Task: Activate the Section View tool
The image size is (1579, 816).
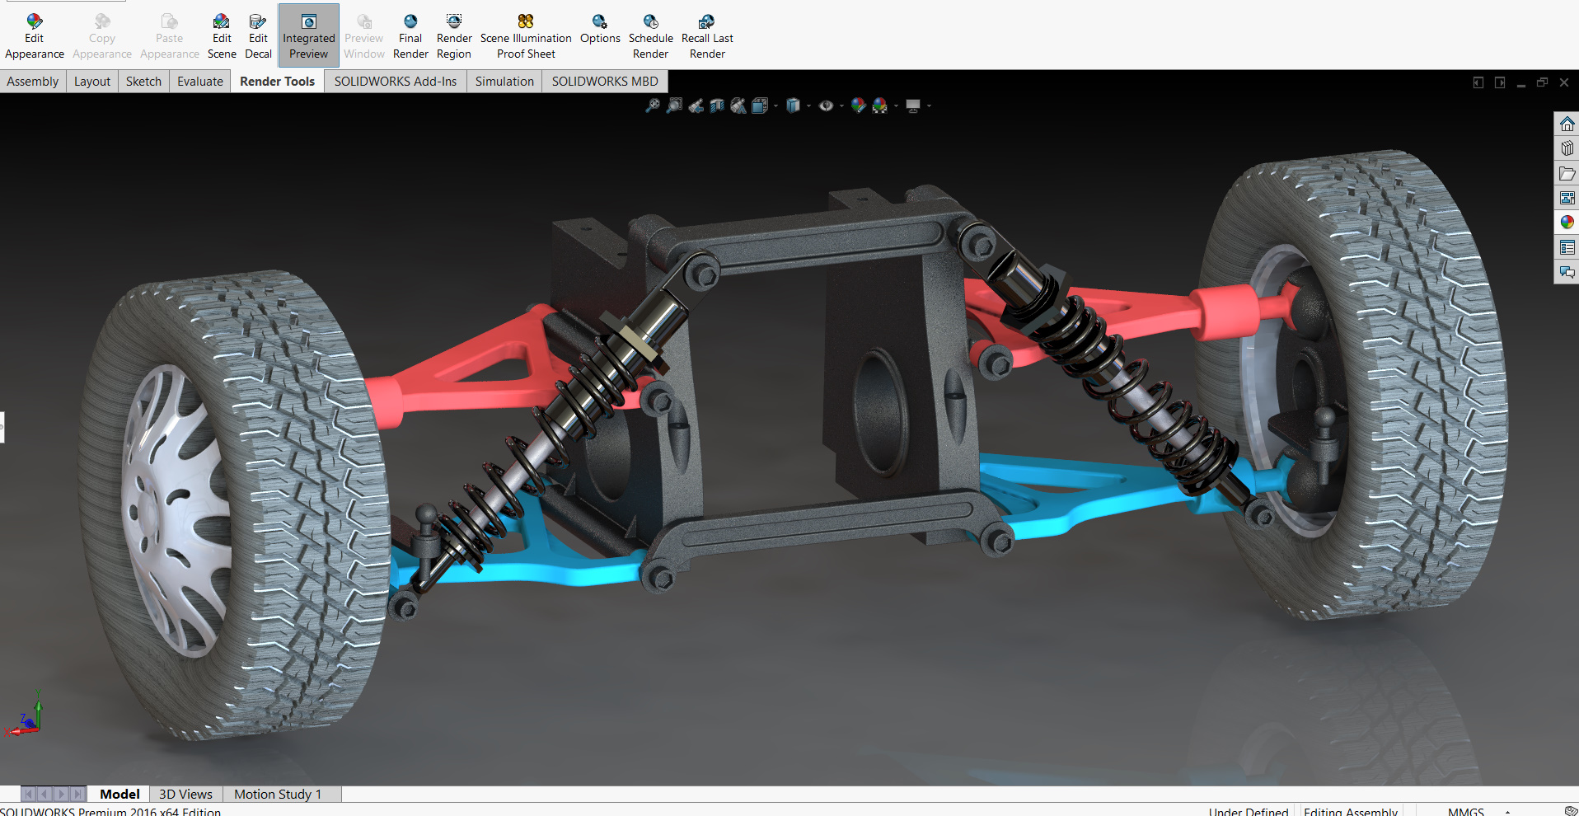Action: 717,106
